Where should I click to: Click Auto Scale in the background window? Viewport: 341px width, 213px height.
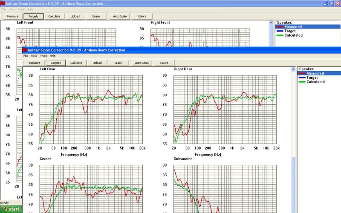click(x=119, y=16)
